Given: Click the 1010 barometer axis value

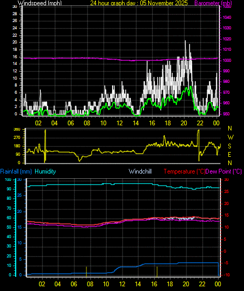Looking at the screenshot, I should (227, 50).
